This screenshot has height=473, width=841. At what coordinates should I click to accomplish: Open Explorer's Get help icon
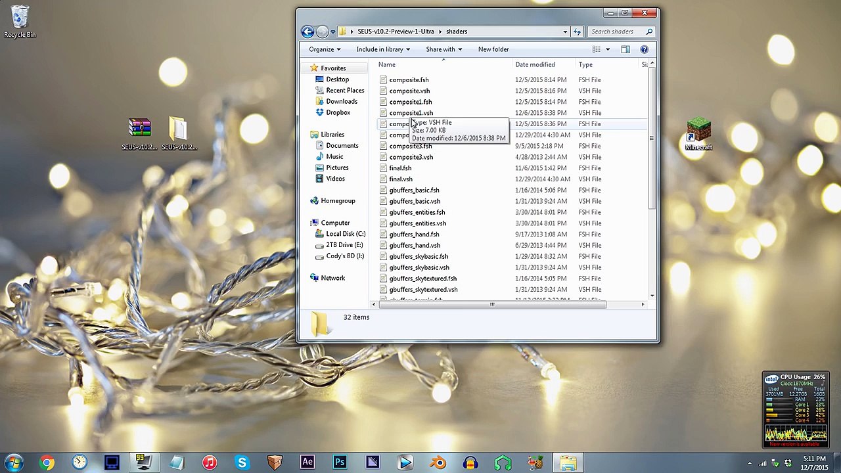644,49
